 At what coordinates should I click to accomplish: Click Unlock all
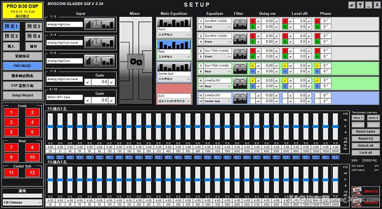tap(365, 146)
